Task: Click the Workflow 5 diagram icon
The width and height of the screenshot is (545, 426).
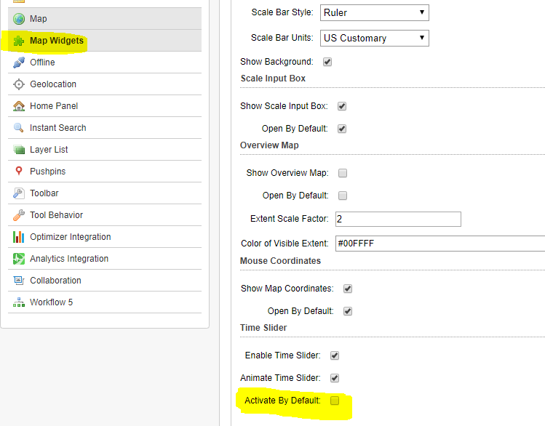Action: pyautogui.click(x=19, y=302)
